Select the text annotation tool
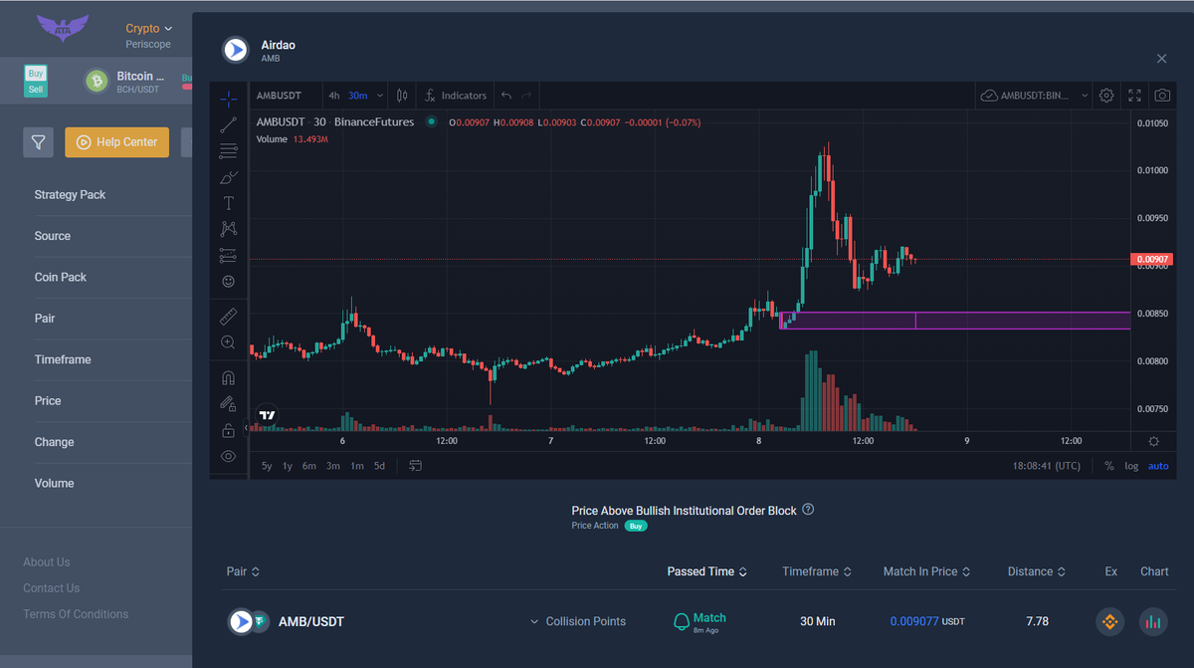 [x=229, y=203]
